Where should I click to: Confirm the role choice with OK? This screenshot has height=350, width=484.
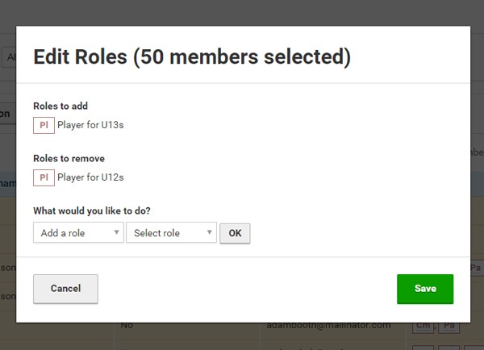pyautogui.click(x=235, y=233)
